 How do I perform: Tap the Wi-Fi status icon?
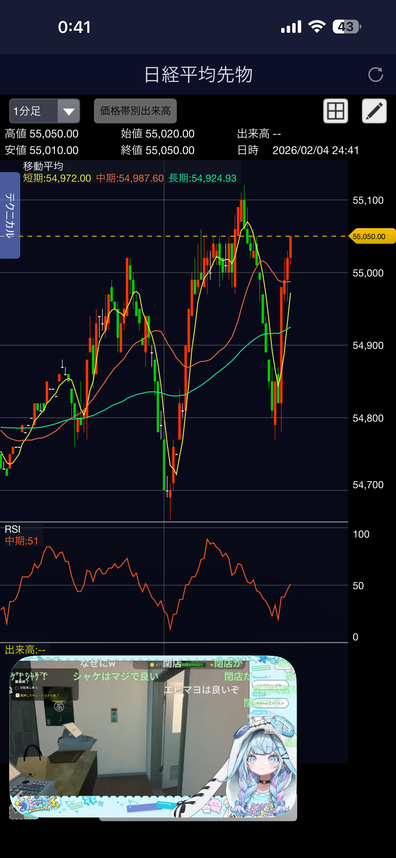(317, 27)
